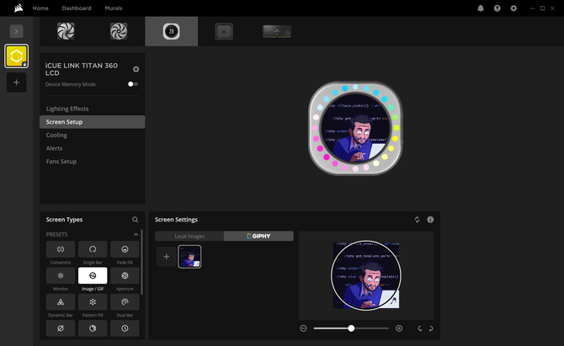This screenshot has width=564, height=346.
Task: Zoom in image with plus button
Action: click(x=399, y=328)
